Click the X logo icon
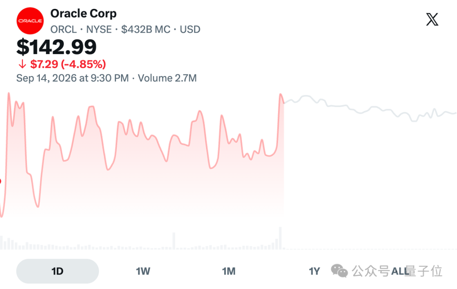Screen dimensions: 457x289 click(432, 19)
